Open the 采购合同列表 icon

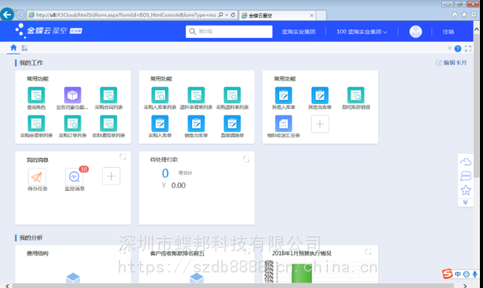coord(109,95)
